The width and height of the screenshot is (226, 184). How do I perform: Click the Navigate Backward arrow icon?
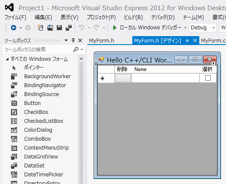point(14,28)
